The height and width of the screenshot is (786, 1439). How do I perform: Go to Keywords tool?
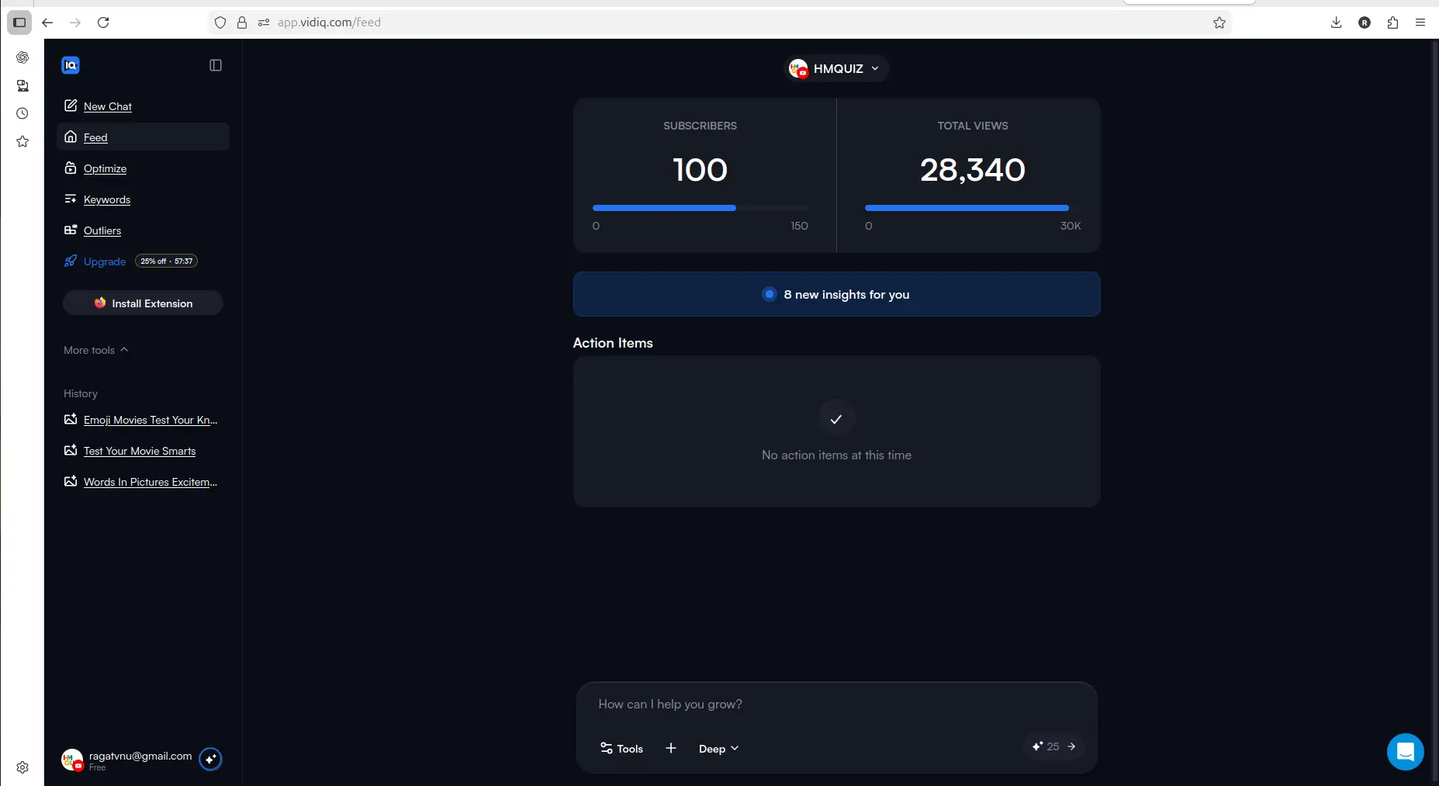pos(107,199)
